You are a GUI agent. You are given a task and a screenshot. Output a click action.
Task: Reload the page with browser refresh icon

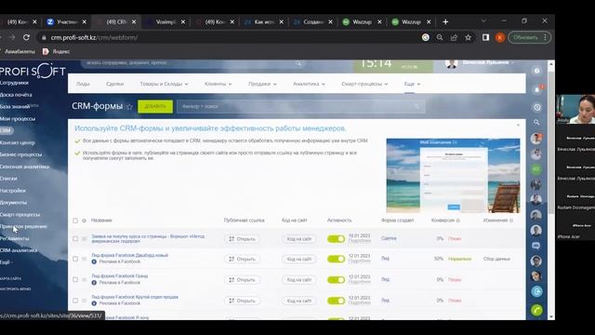tap(26, 37)
